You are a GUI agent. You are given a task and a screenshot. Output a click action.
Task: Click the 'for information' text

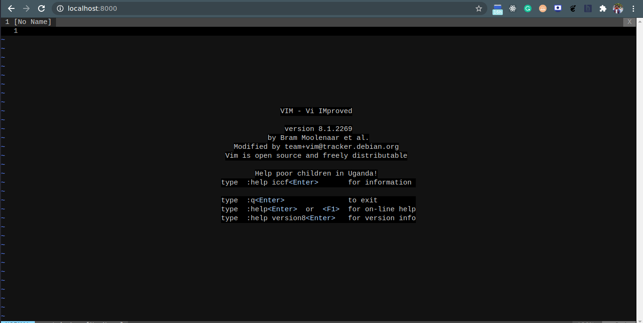point(380,183)
